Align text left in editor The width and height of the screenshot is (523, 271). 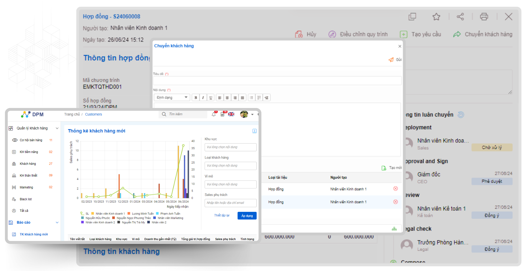220,98
